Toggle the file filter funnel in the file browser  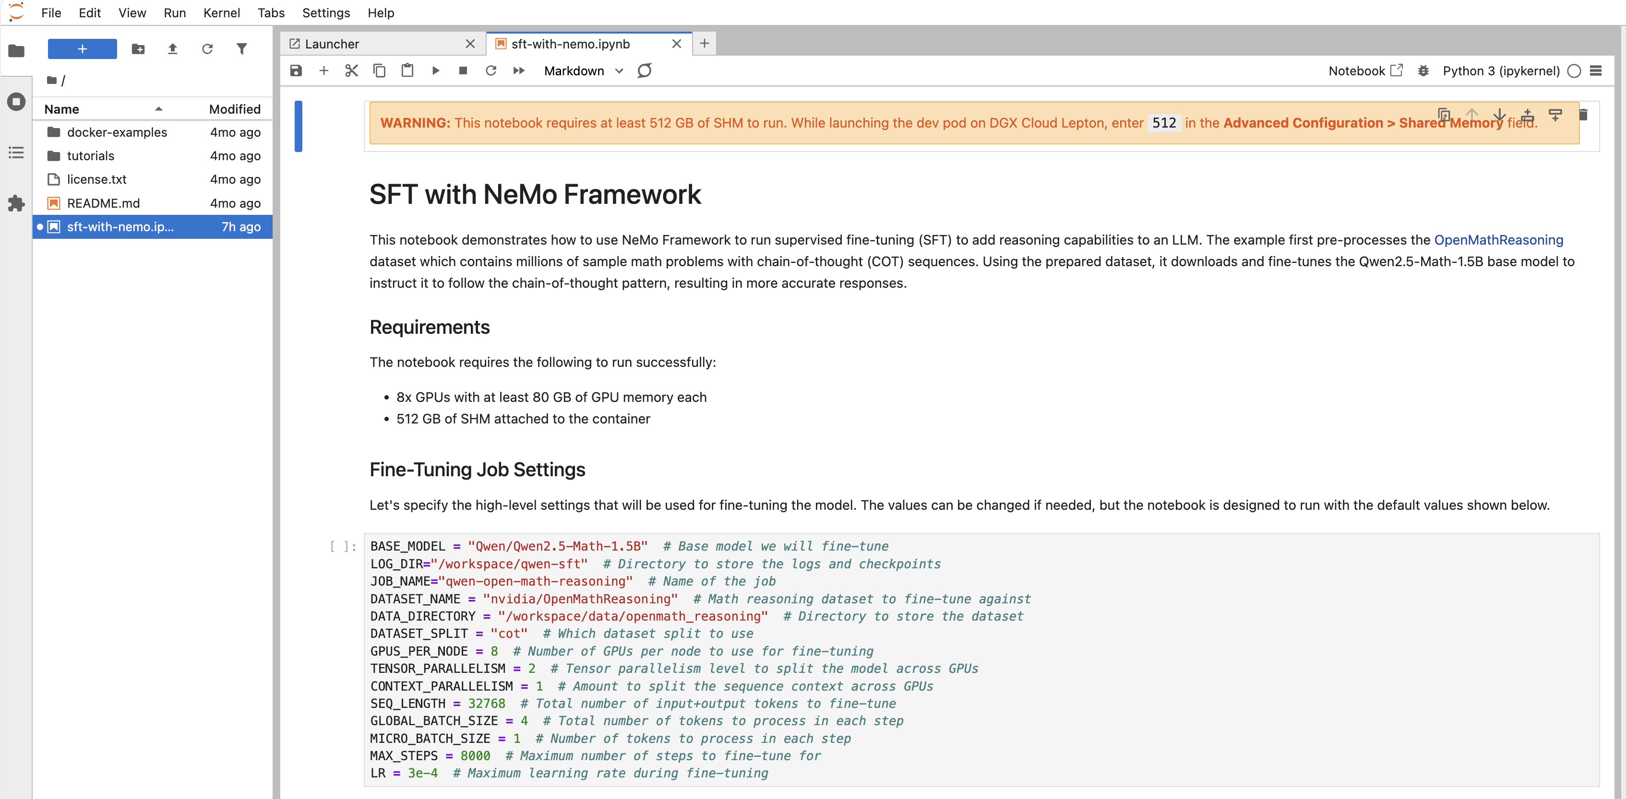pyautogui.click(x=242, y=49)
